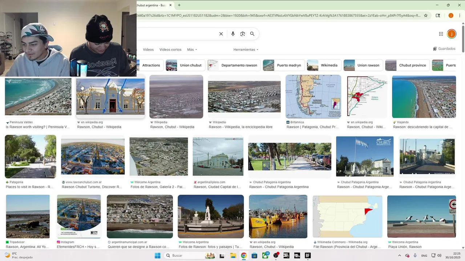This screenshot has height=261, width=465.
Task: Select the Wikimedia filter chip
Action: pyautogui.click(x=323, y=65)
